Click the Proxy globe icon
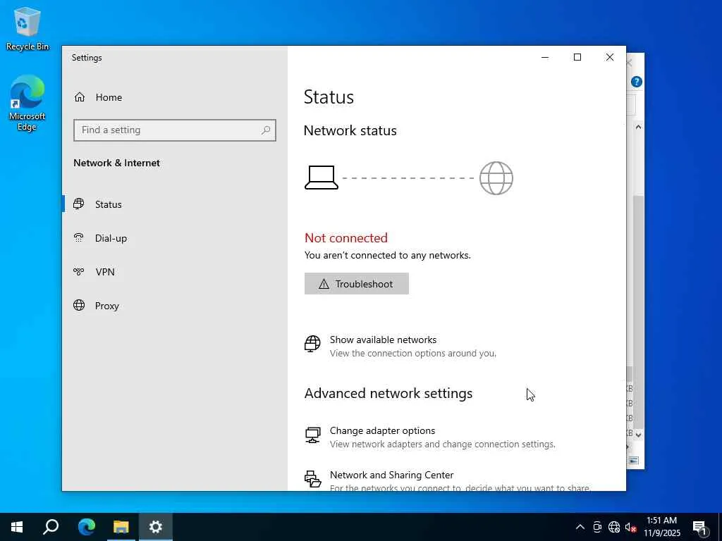The width and height of the screenshot is (722, 541). coord(79,306)
